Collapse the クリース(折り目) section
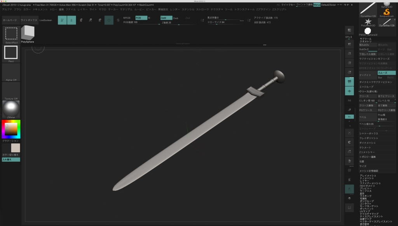The width and height of the screenshot is (398, 226). click(368, 91)
